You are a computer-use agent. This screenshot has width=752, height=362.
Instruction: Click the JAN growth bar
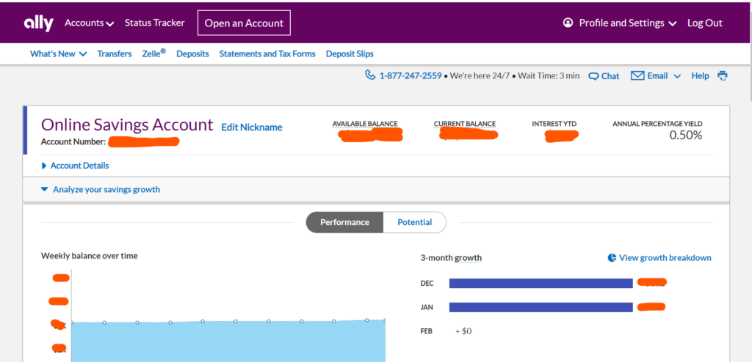point(541,308)
